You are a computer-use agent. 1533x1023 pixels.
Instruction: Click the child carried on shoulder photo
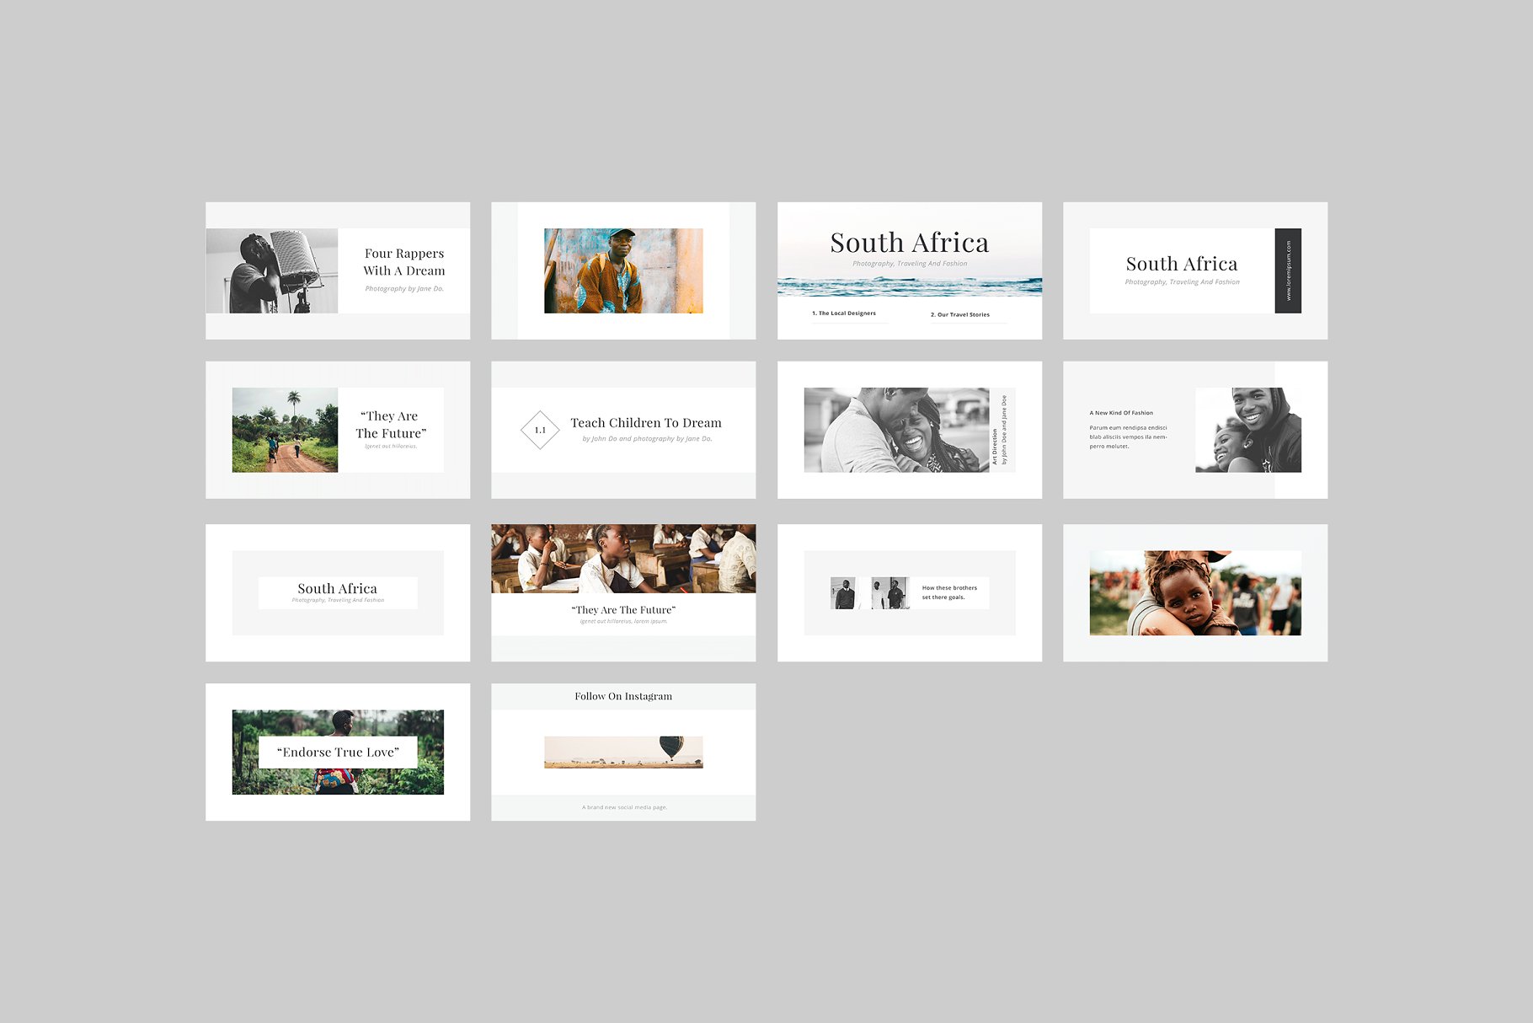[1195, 591]
